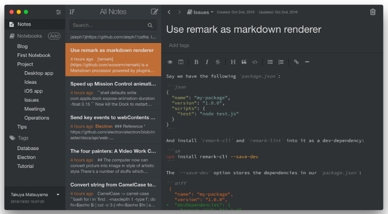Image resolution: width=388 pixels, height=214 pixels.
Task: Open the iOS app sub-notebook
Action: 33,91
